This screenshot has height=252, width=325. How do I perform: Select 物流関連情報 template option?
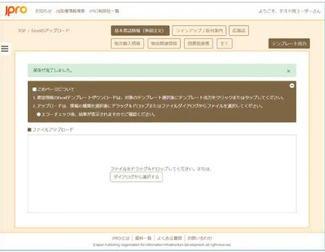pyautogui.click(x=164, y=44)
